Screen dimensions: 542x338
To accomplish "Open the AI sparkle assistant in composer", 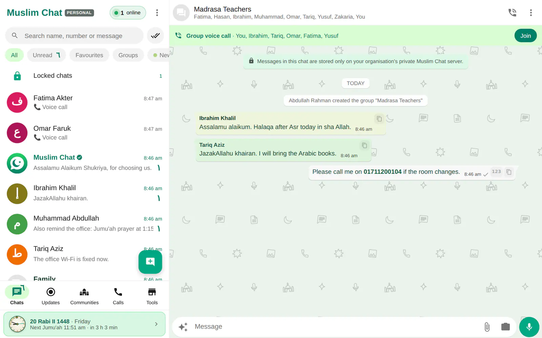I will 183,327.
